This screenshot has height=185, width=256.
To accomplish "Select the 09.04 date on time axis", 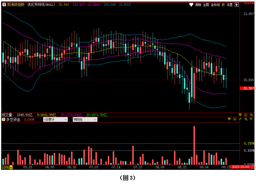I will 204,167.
